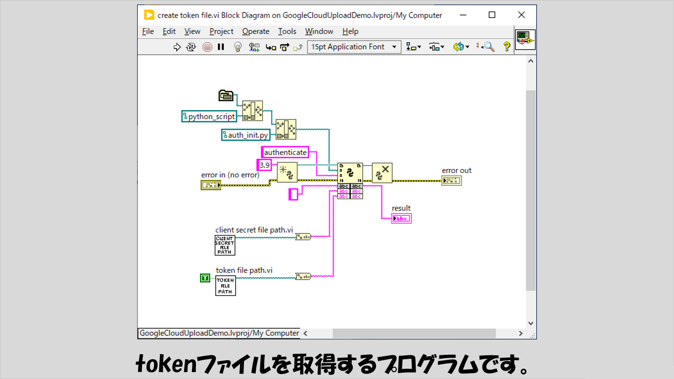Screen dimensions: 674x379
Task: Click the Run Continuously button
Action: pos(191,47)
